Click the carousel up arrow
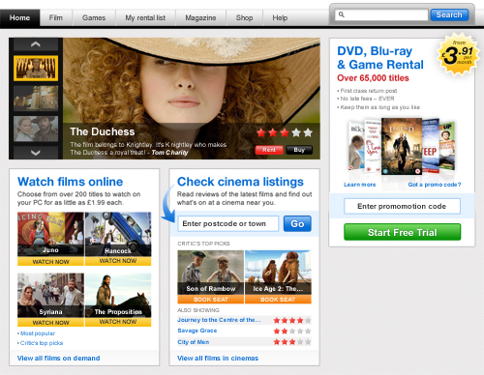Viewport: 484px width, 375px height. pyautogui.click(x=36, y=44)
